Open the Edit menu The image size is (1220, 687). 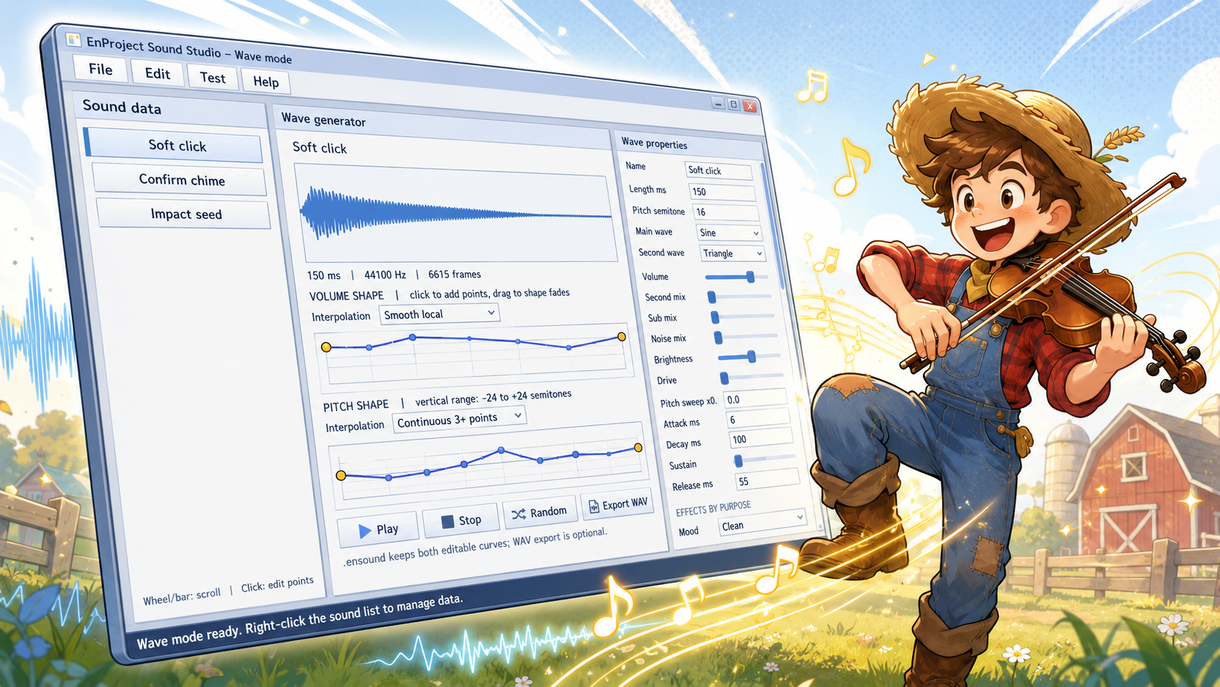point(158,74)
